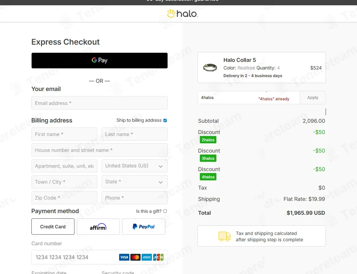The image size is (357, 274).
Task: Open the United States (US) country dropdown
Action: pos(135,166)
